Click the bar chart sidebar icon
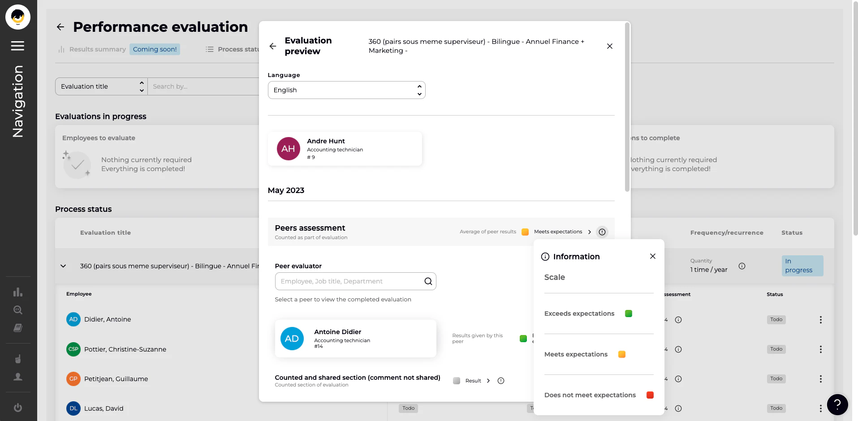Image resolution: width=858 pixels, height=421 pixels. click(18, 292)
